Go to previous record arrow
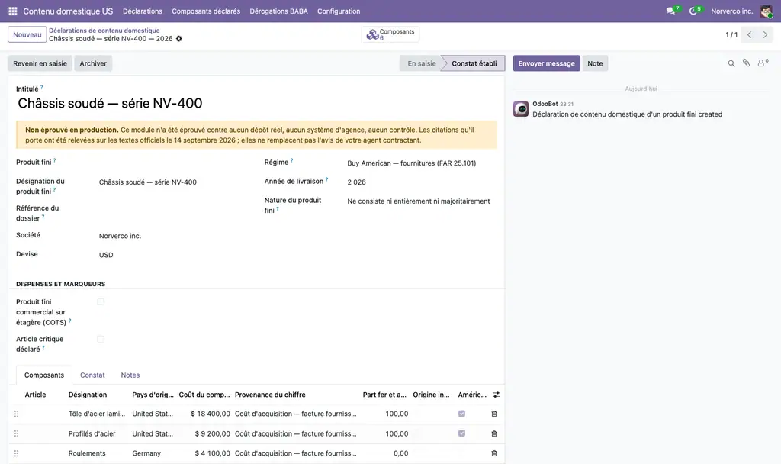This screenshot has height=464, width=781. (x=749, y=35)
